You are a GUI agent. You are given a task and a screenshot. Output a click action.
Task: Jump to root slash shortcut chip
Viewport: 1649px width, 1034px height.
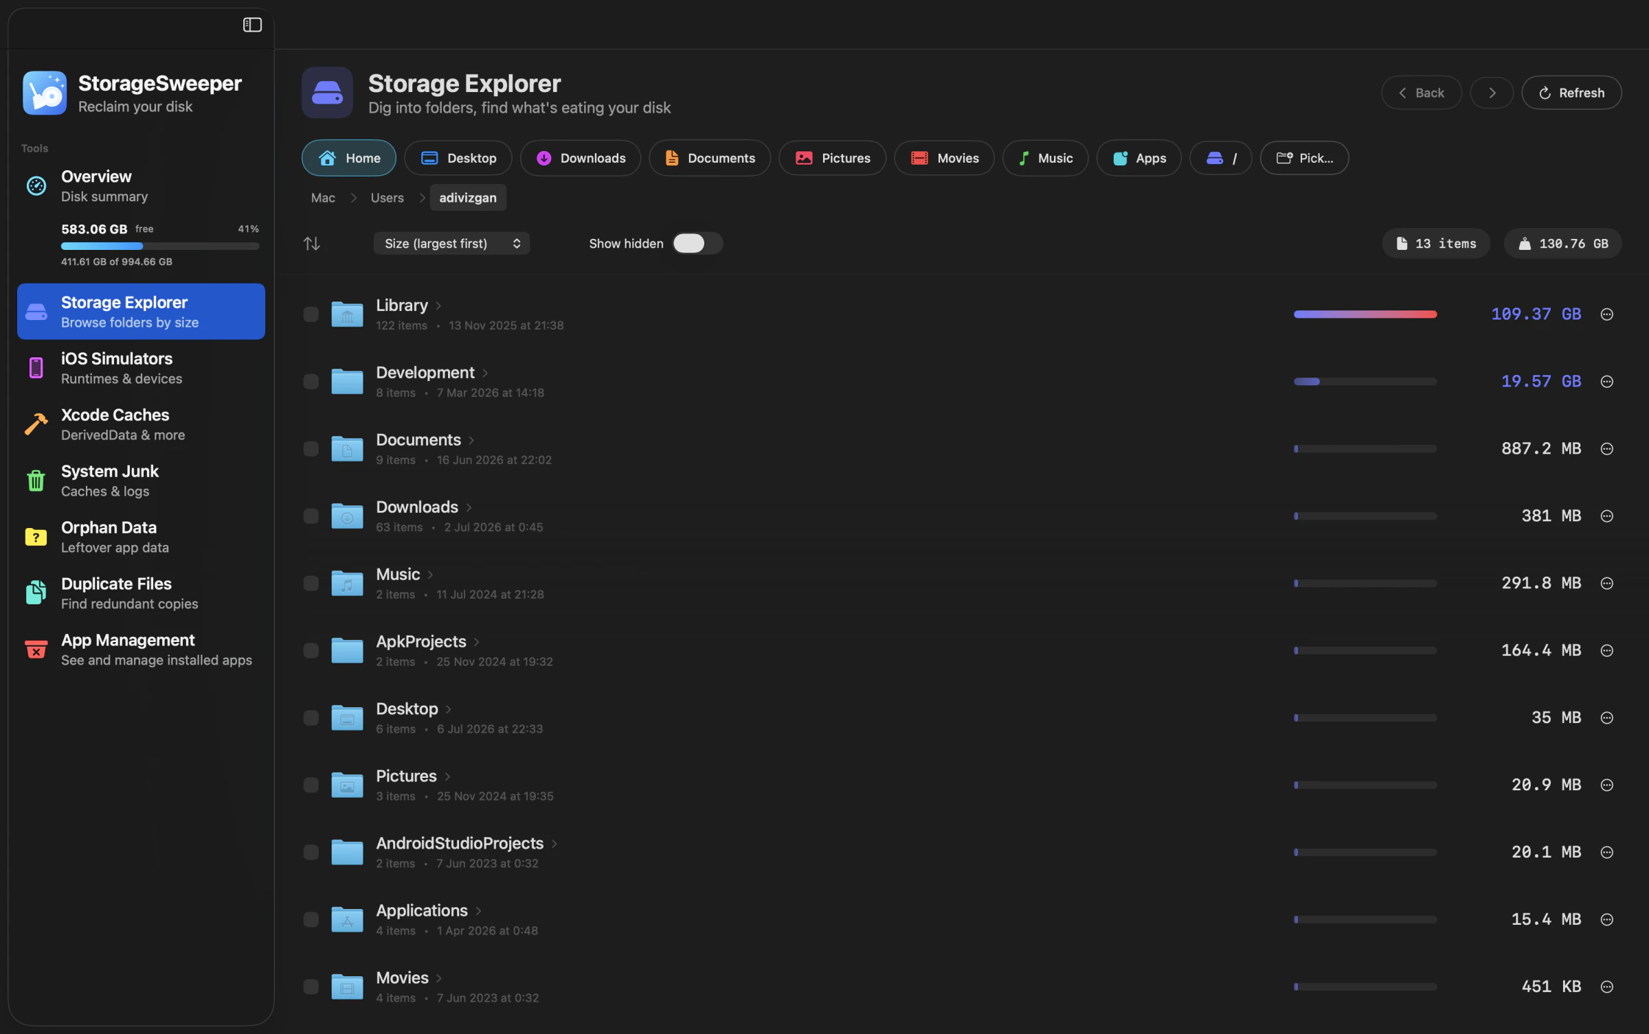tap(1220, 159)
